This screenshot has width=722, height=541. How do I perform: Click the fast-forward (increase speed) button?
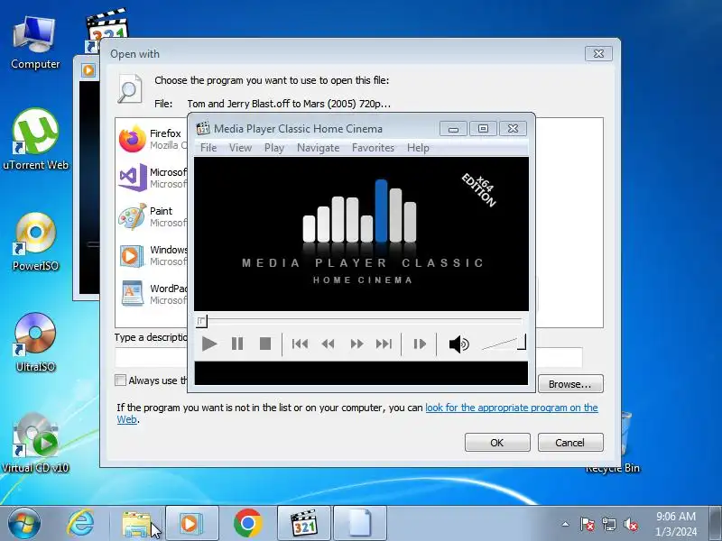[x=356, y=344]
